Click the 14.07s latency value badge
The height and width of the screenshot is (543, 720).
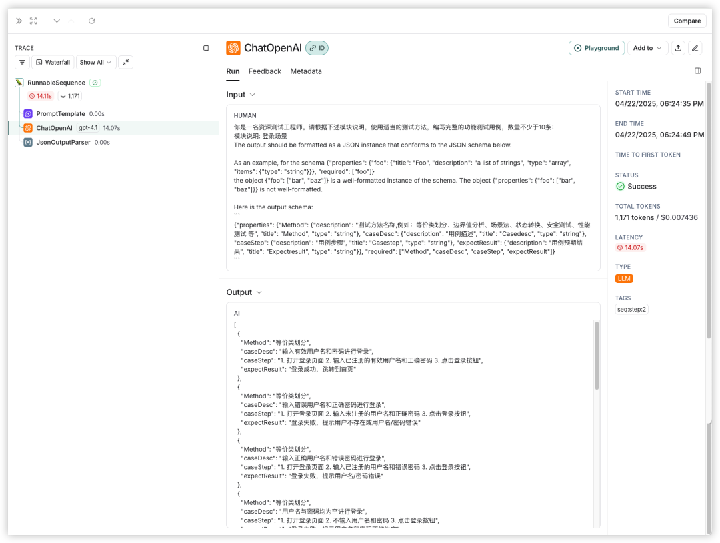pos(631,247)
